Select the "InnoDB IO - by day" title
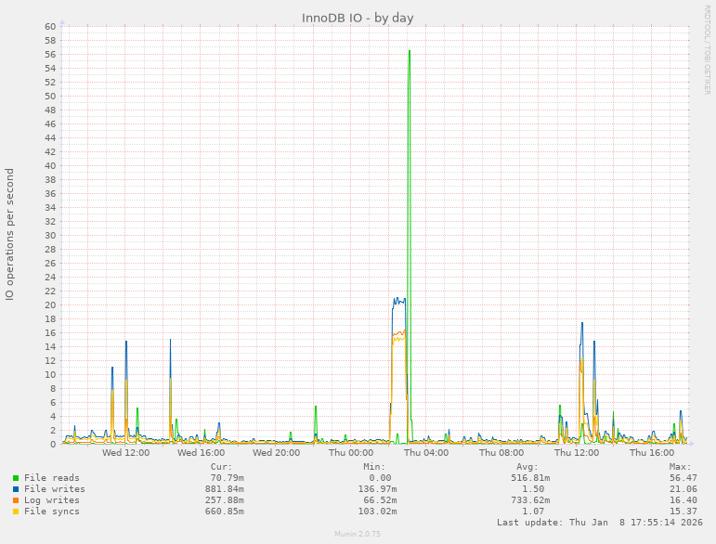Viewport: 716px width, 544px height. pos(358,19)
